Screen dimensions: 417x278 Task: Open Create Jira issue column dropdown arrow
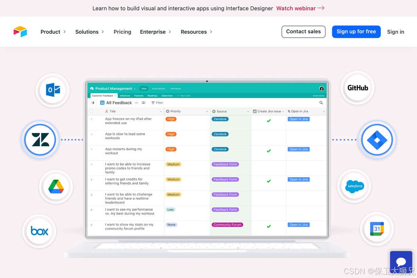click(283, 112)
